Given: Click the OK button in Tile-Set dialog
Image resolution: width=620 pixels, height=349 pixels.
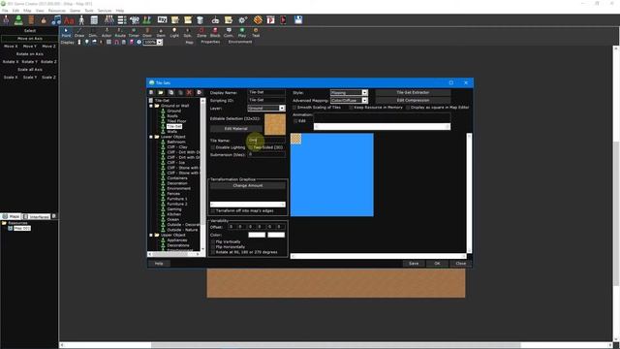Looking at the screenshot, I should pos(437,264).
